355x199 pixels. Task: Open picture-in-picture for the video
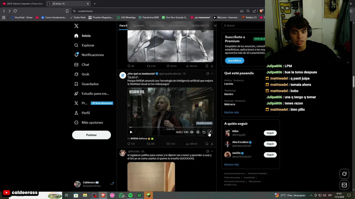click(x=204, y=132)
